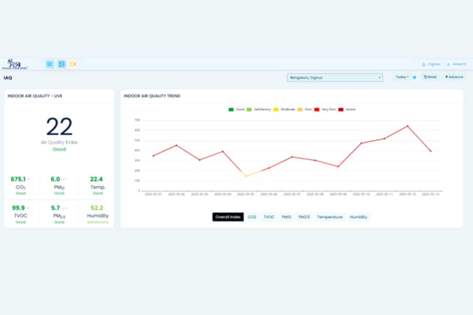
Task: Expand the Today date range dropdown
Action: click(402, 77)
